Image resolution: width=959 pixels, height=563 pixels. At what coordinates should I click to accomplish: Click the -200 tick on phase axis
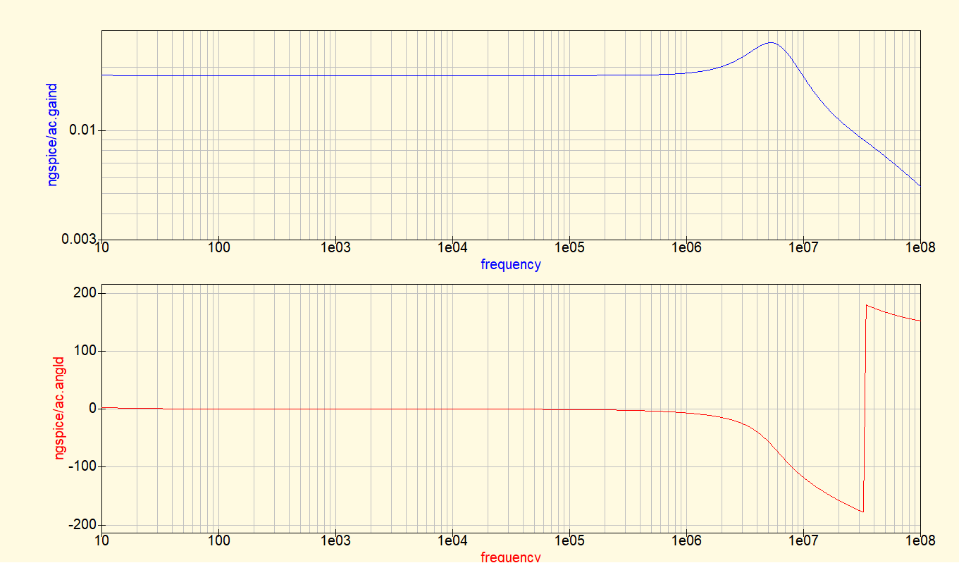pos(83,525)
